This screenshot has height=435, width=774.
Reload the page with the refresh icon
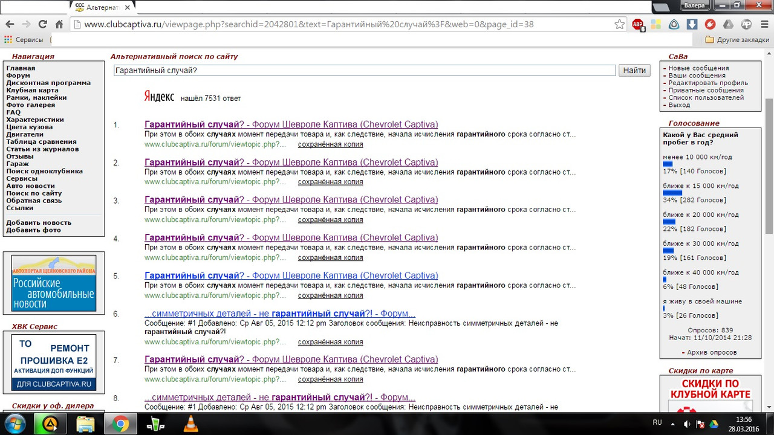point(42,24)
